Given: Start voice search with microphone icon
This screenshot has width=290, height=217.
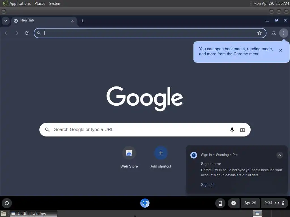Looking at the screenshot, I should pos(232,130).
